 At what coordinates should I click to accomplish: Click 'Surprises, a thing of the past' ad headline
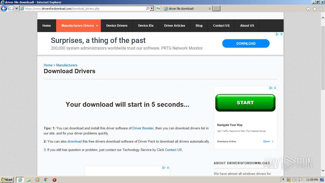click(98, 40)
